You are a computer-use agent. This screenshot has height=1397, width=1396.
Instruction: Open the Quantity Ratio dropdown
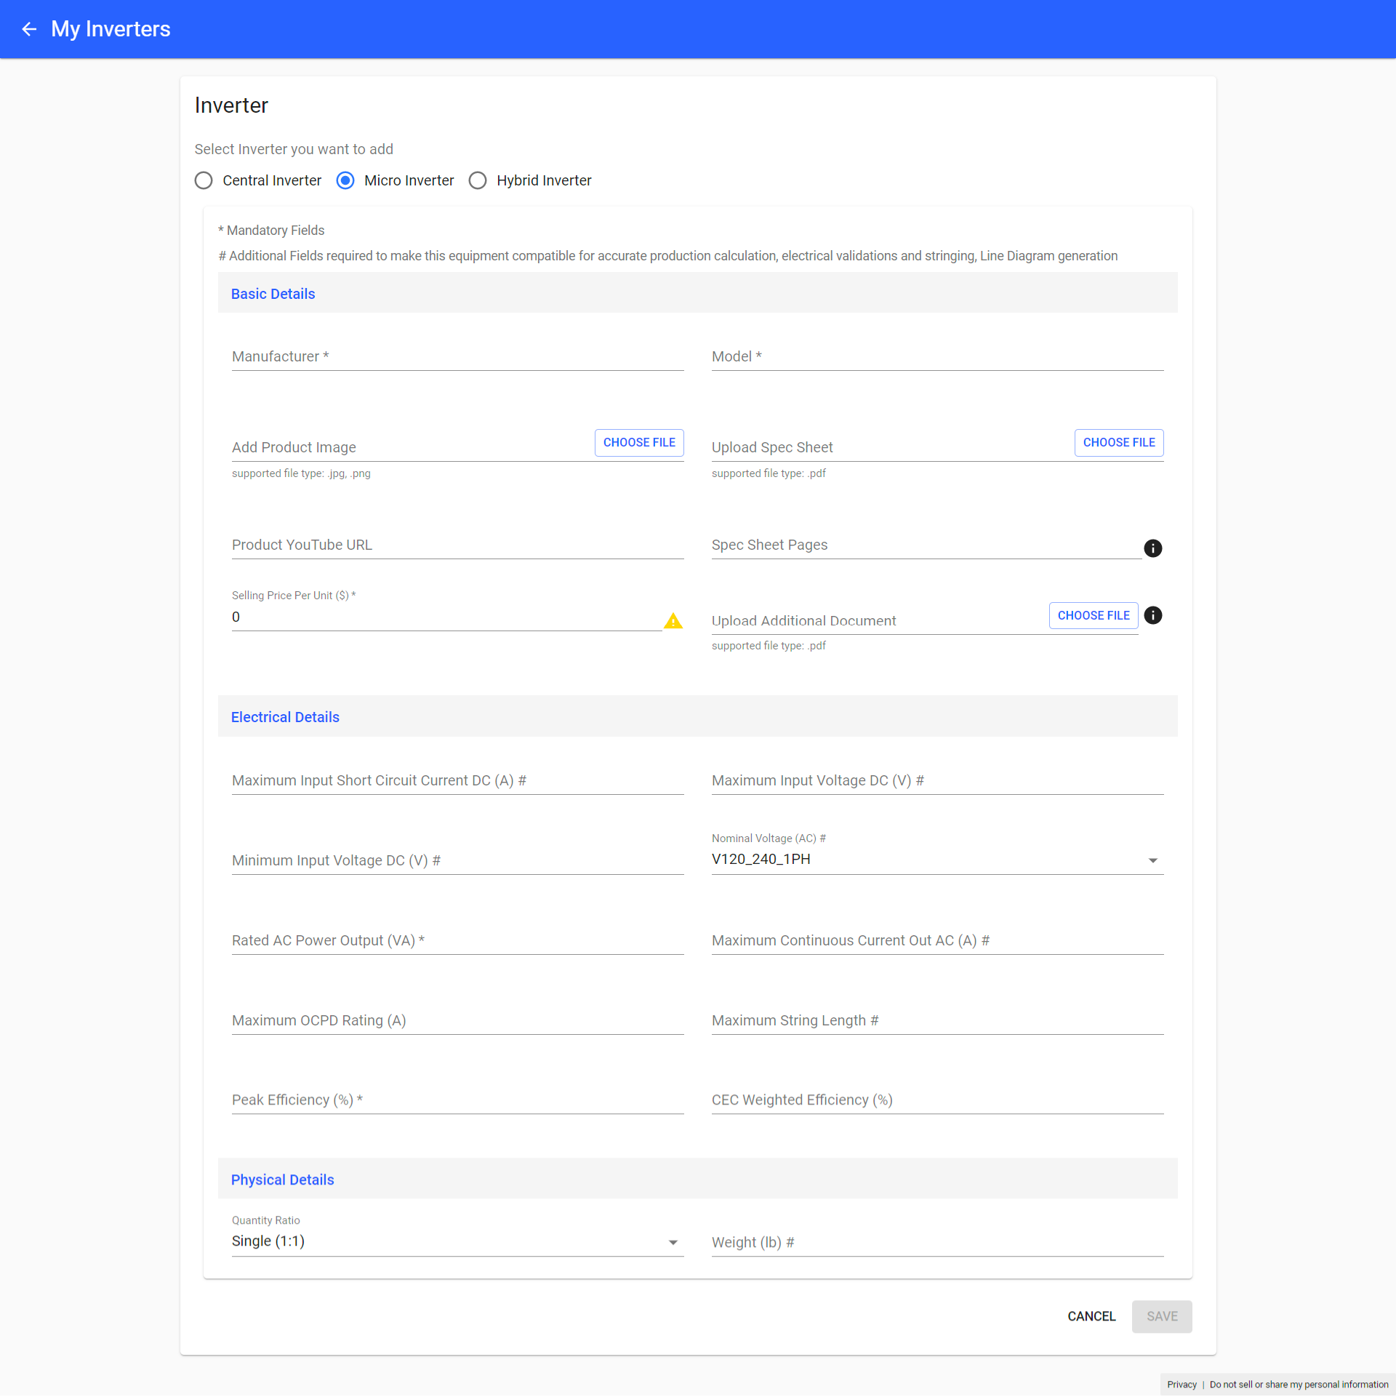pyautogui.click(x=457, y=1241)
